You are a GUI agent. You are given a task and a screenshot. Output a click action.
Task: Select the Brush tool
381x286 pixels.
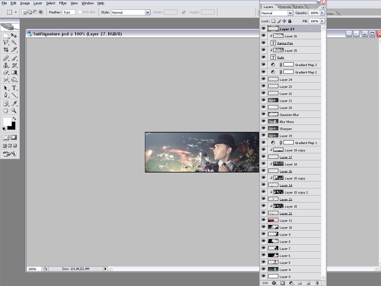pyautogui.click(x=14, y=58)
